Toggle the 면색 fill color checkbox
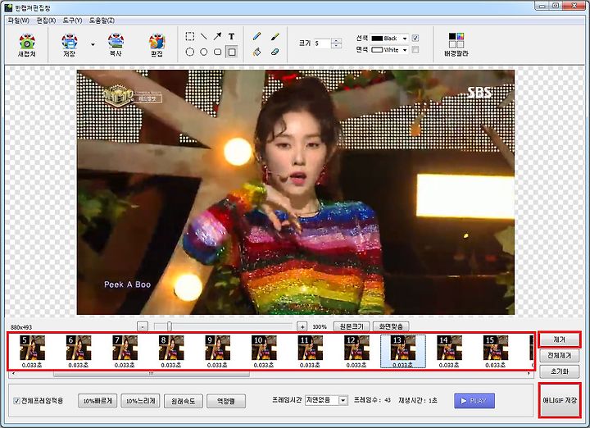This screenshot has width=590, height=428. (x=415, y=50)
